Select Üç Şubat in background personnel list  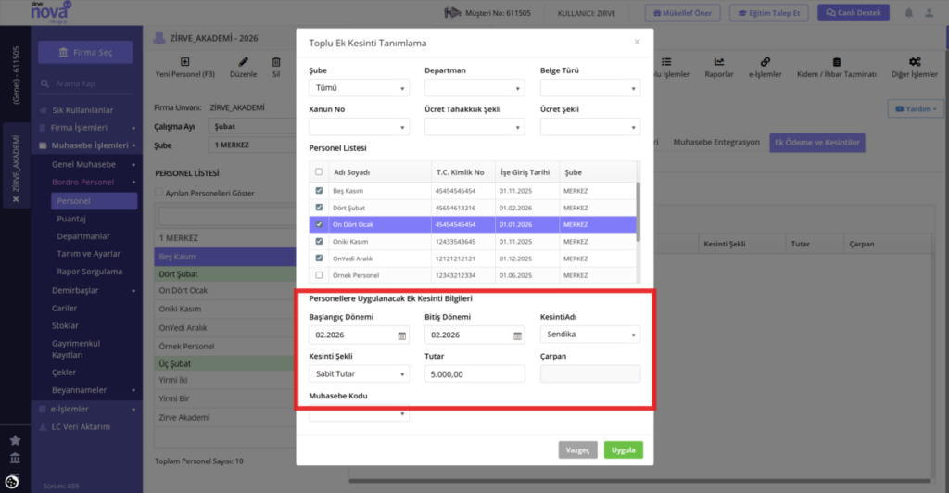pyautogui.click(x=224, y=363)
